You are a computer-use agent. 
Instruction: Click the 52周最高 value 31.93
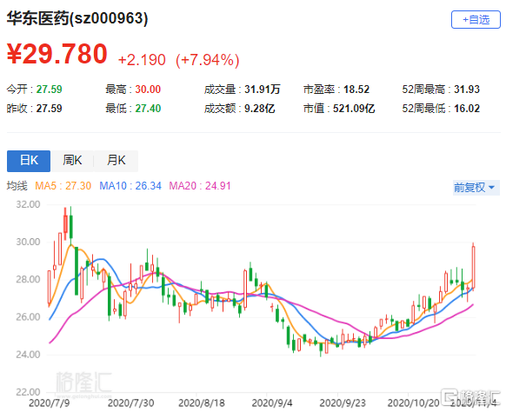click(467, 89)
